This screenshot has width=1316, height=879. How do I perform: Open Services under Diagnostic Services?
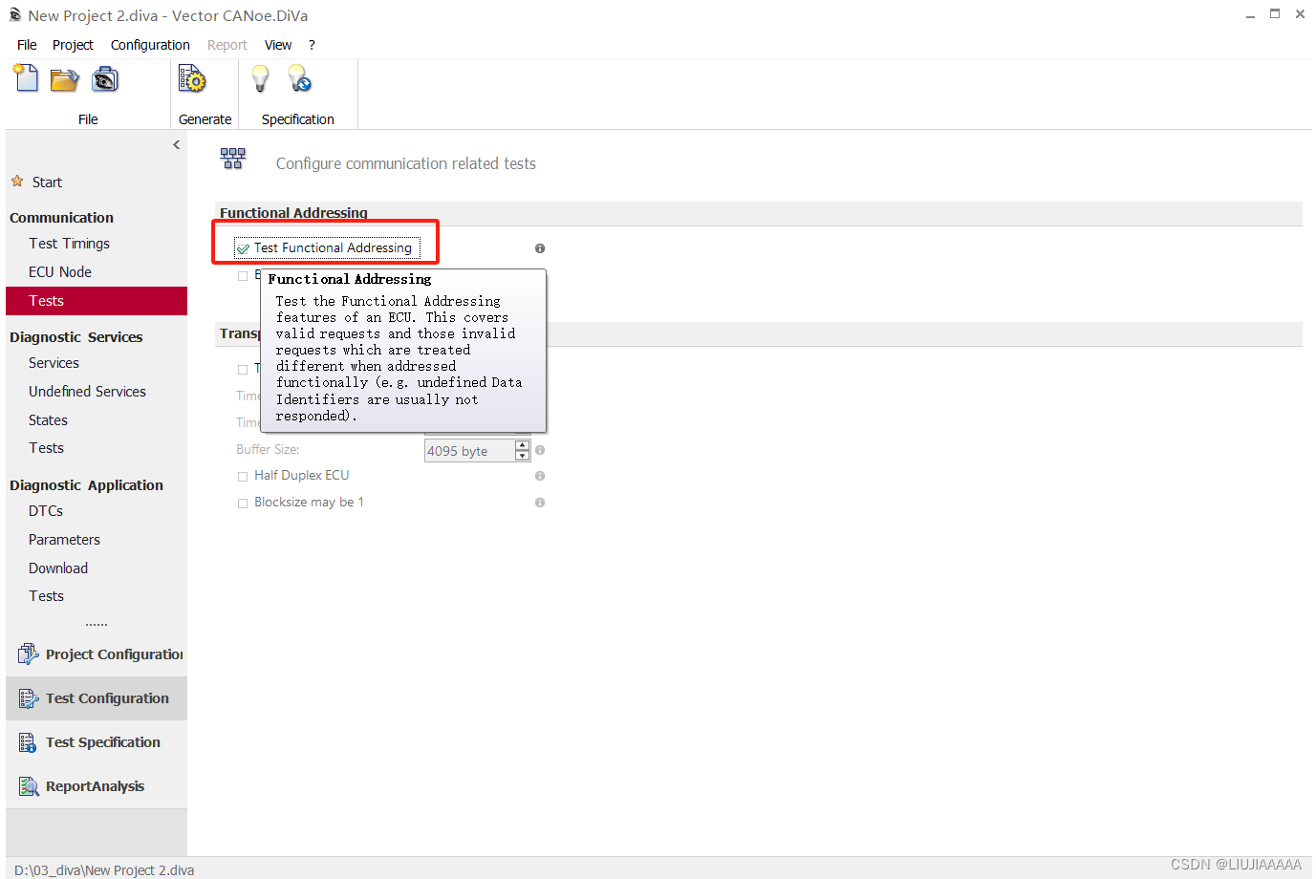pyautogui.click(x=54, y=363)
